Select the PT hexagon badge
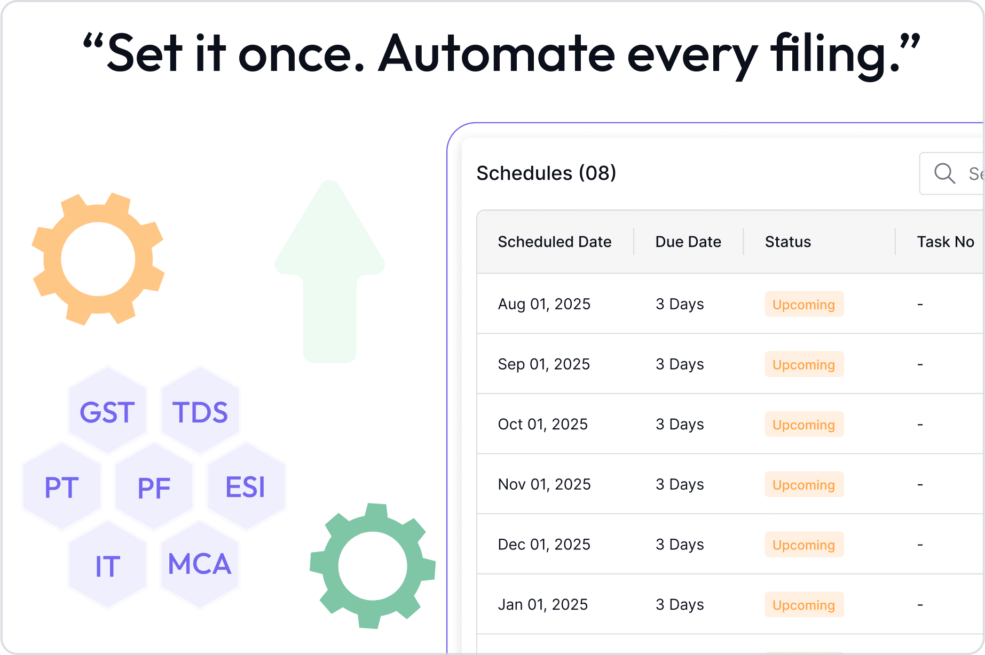The height and width of the screenshot is (655, 985). pos(62,486)
